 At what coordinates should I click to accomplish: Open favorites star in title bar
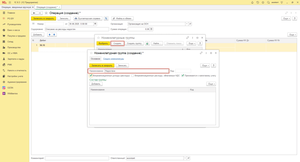click(x=263, y=2)
